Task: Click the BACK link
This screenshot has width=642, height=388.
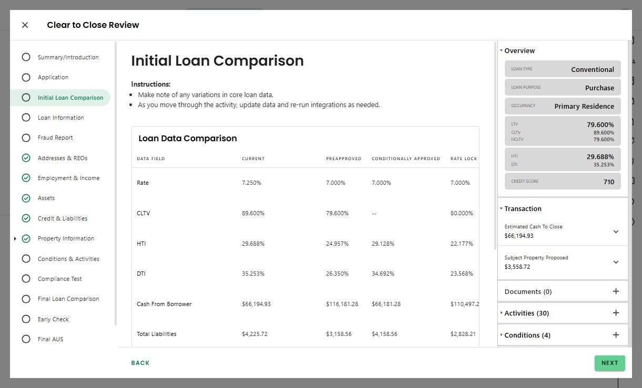Action: 140,363
